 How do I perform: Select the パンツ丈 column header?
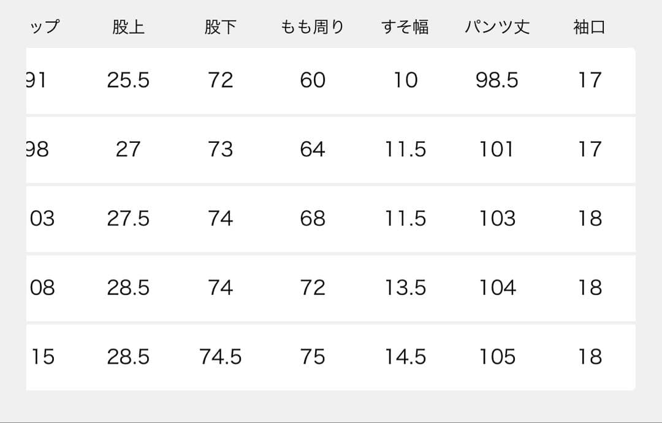coord(497,28)
